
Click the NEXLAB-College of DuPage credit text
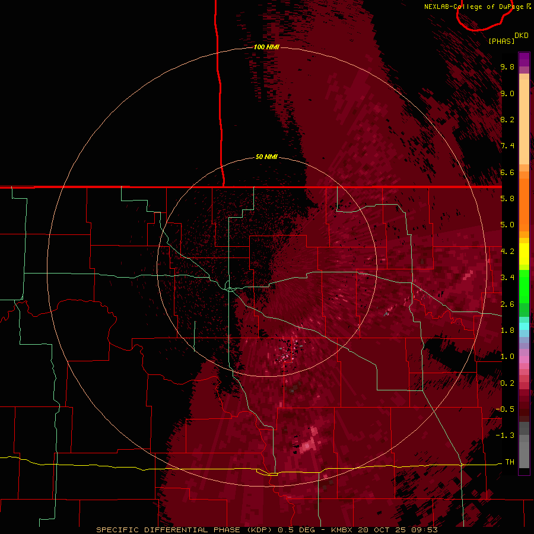click(x=473, y=7)
